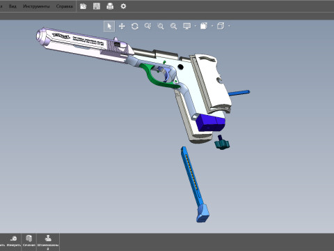Select the stamp tool in bottom bar
The height and width of the screenshot is (251, 334).
(x=48, y=242)
